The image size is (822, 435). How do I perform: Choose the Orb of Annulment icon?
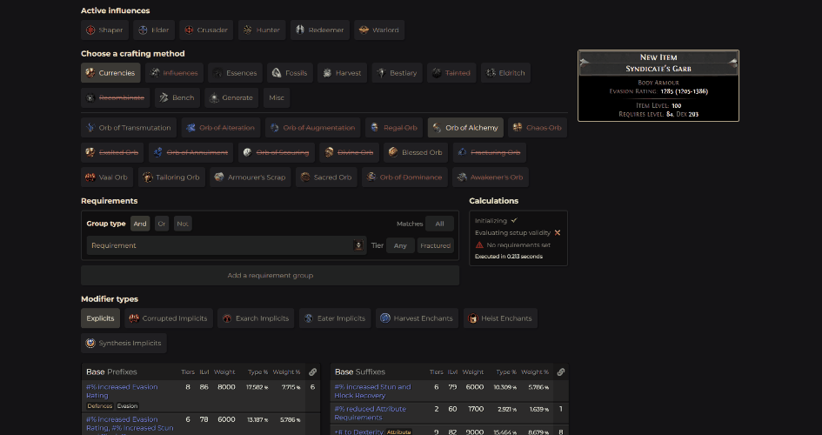[x=157, y=152]
